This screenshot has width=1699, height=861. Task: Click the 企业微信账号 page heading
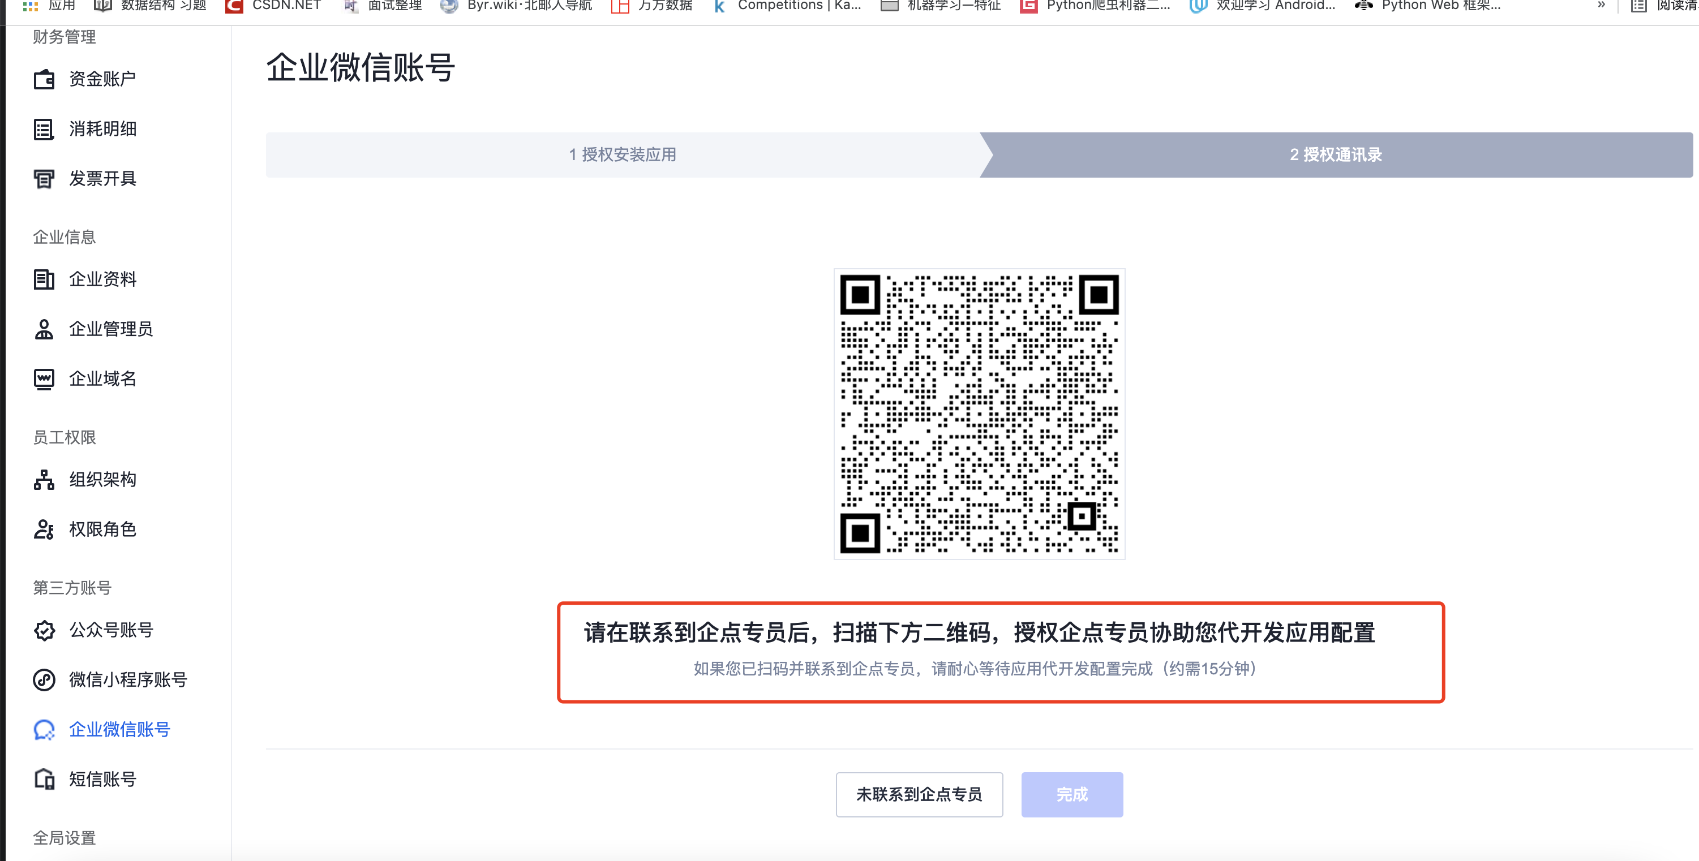tap(361, 68)
